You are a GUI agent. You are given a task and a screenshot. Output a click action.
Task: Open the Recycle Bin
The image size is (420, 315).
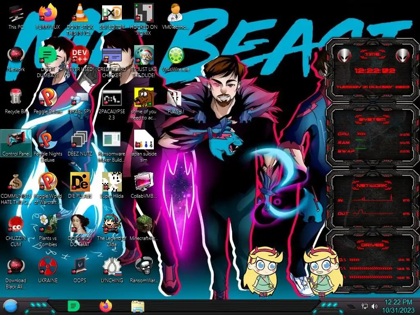pyautogui.click(x=16, y=102)
